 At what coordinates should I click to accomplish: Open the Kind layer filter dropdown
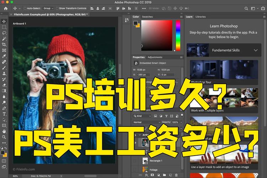click(x=142, y=116)
